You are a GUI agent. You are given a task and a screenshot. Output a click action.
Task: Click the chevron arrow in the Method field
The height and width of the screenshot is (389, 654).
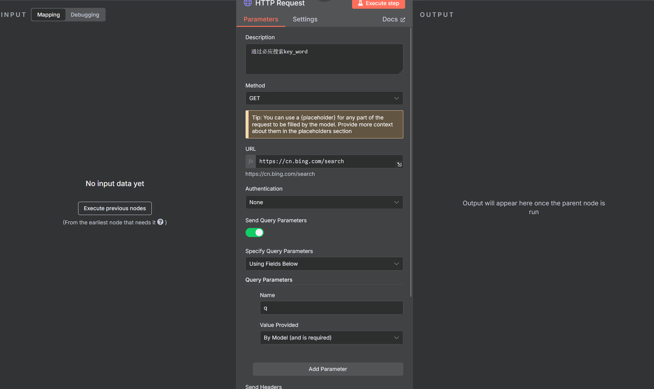coord(396,98)
